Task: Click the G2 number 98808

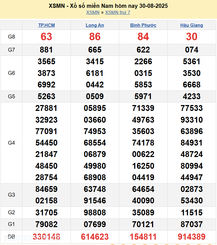Action: click(95, 212)
